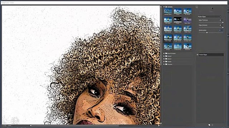This screenshot has height=128, width=229.
Task: Click the Brush Strokes folder label
Action: (171, 53)
